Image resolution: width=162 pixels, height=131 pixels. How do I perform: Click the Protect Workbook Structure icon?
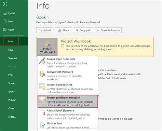coord(42,100)
